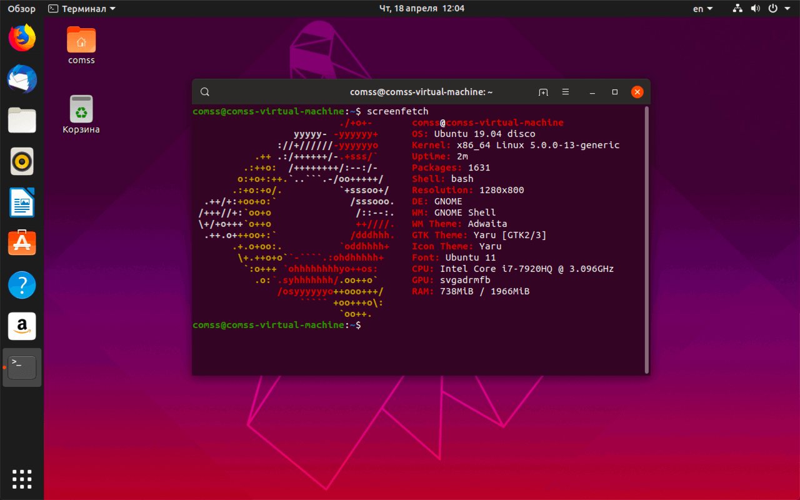Click the "GTK Theme: Yaru [GTK2/3]" line
This screenshot has height=500, width=800.
coord(479,235)
